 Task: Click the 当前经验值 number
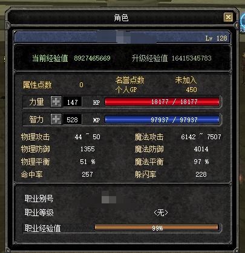[x=92, y=58]
